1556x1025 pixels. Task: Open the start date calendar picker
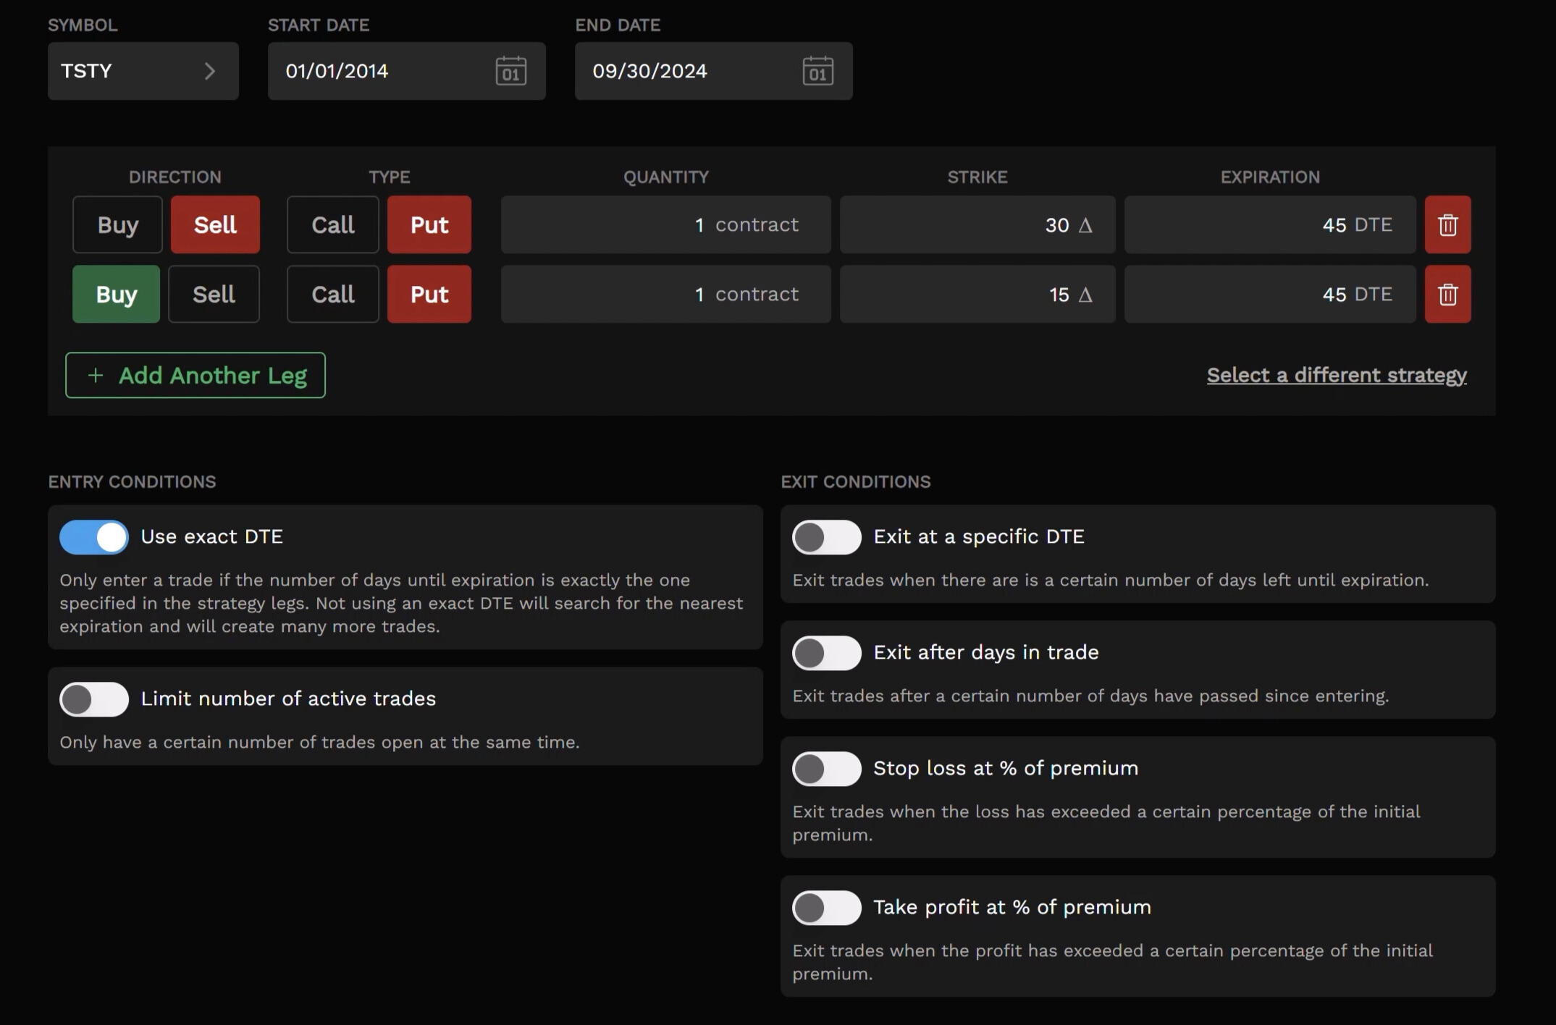coord(509,71)
